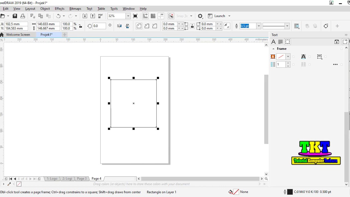Toggle the edit corners together lock
Image resolution: width=350 pixels, height=197 pixels.
tap(192, 26)
